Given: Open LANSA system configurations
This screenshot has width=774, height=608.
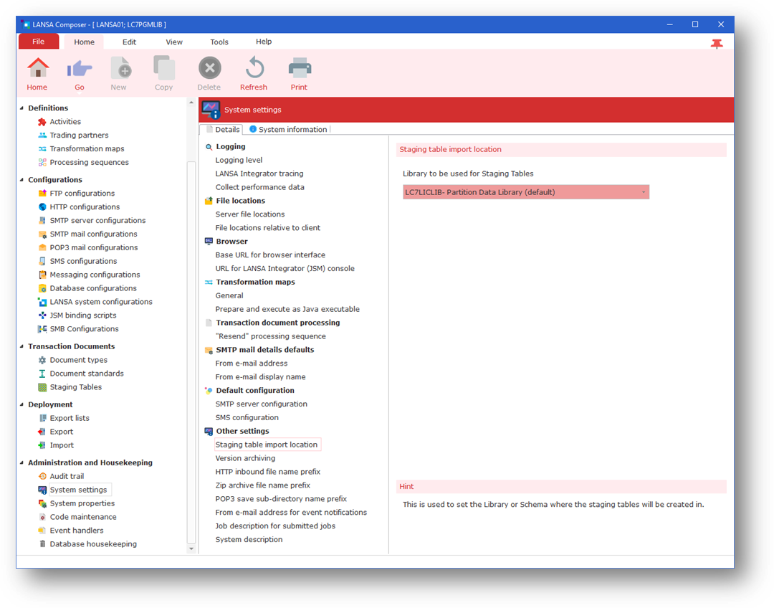Looking at the screenshot, I should (101, 302).
